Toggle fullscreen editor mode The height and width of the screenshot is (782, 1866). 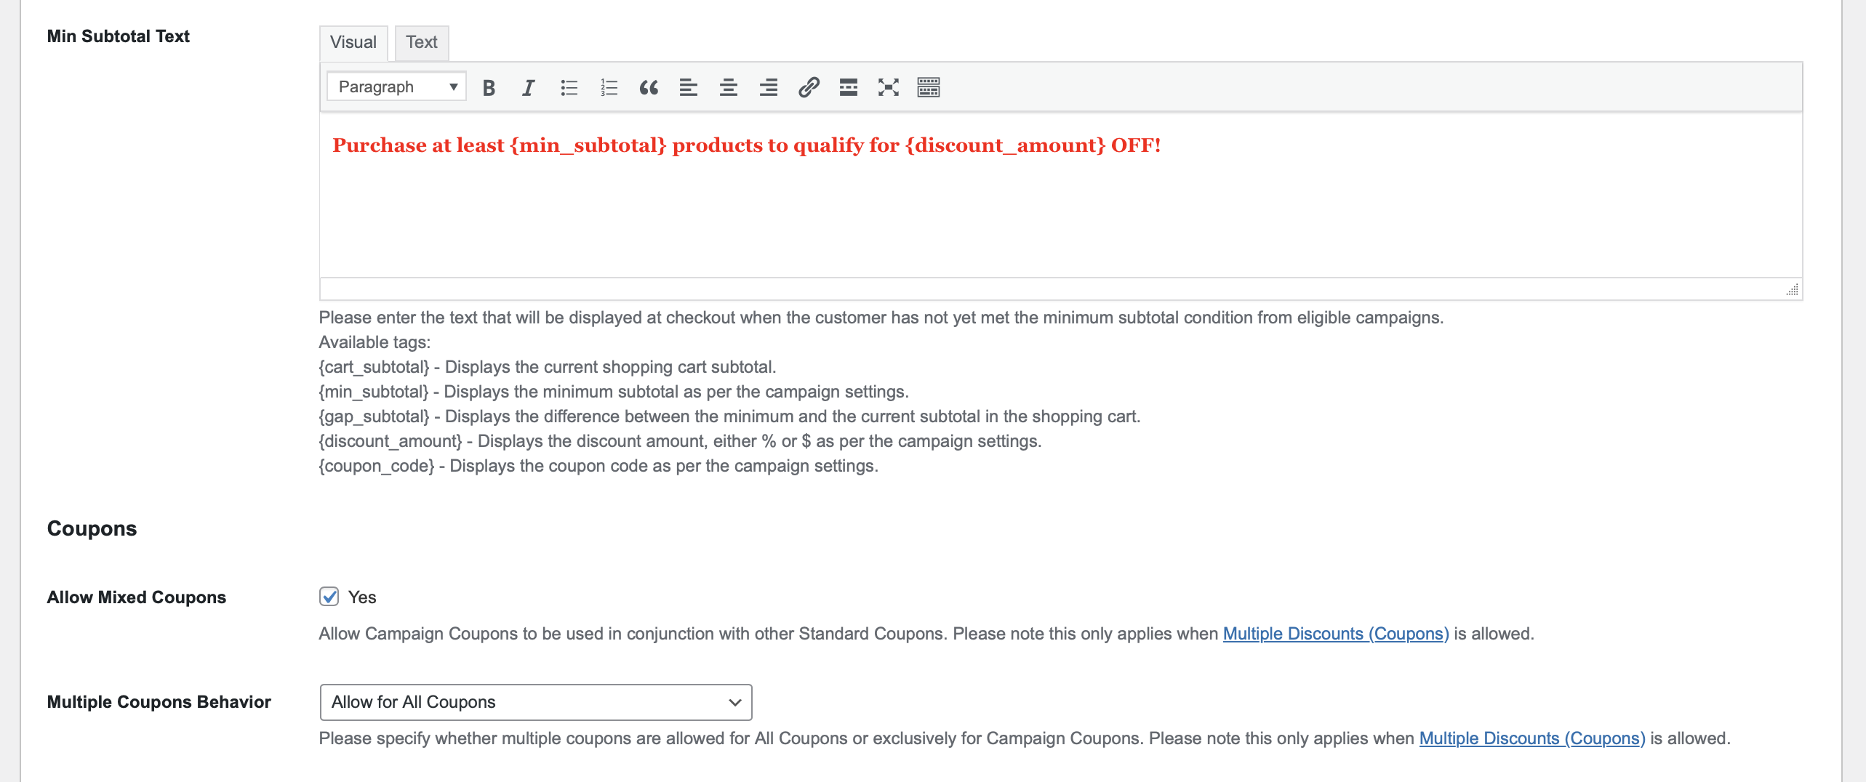889,88
